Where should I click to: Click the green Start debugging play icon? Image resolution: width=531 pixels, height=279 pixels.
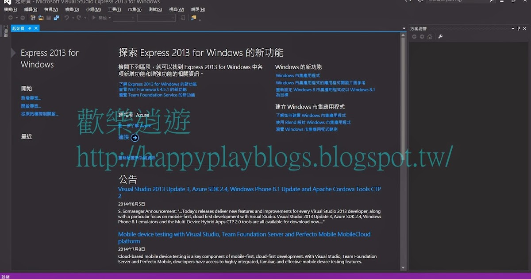94,18
